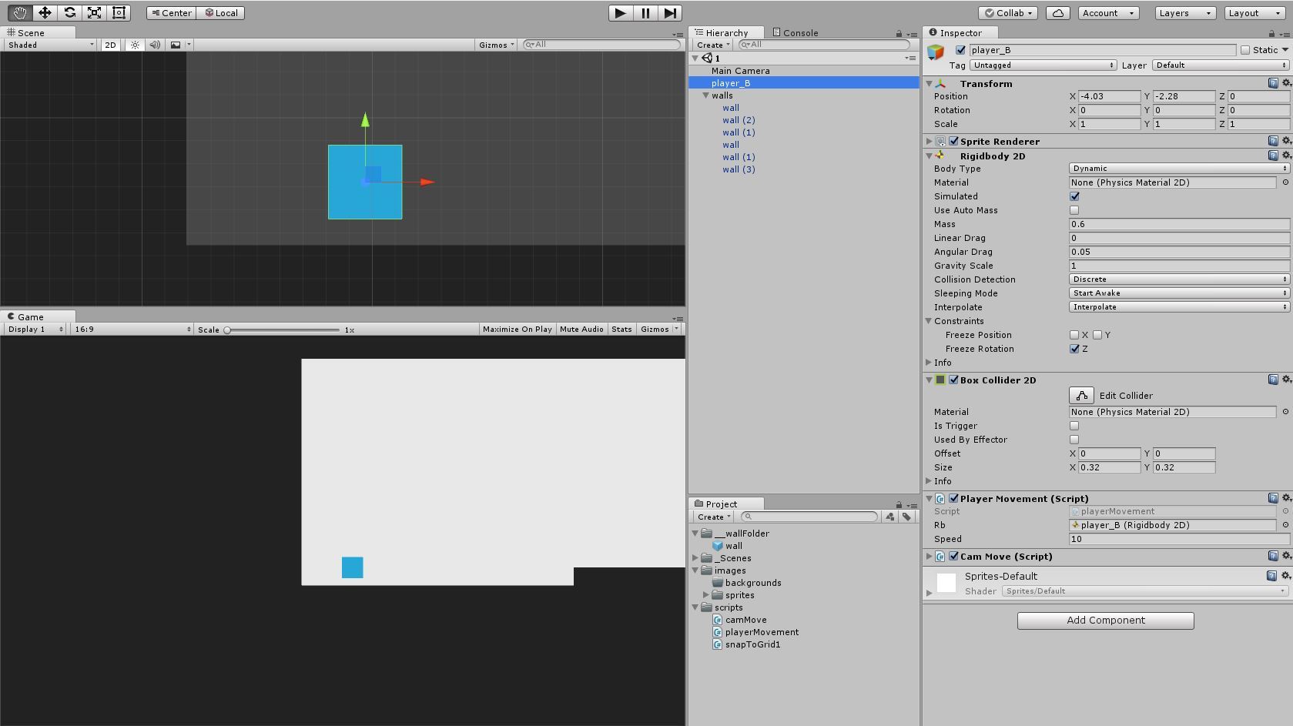Open Sleeping Mode dropdown
Screen dimensions: 1293x726
coord(1179,293)
